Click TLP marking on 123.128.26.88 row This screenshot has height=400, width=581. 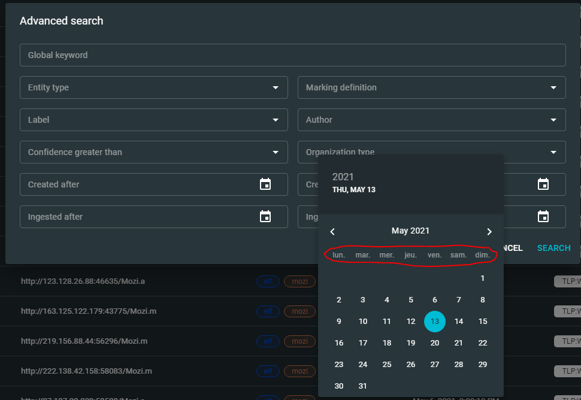pyautogui.click(x=568, y=281)
